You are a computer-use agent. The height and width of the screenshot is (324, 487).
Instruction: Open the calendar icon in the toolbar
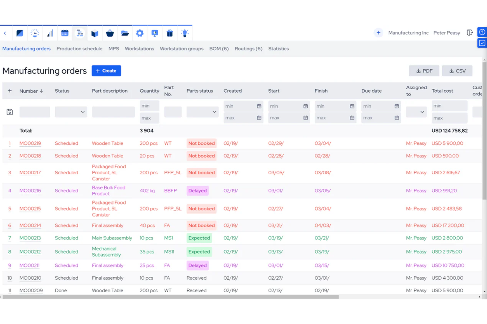(64, 33)
